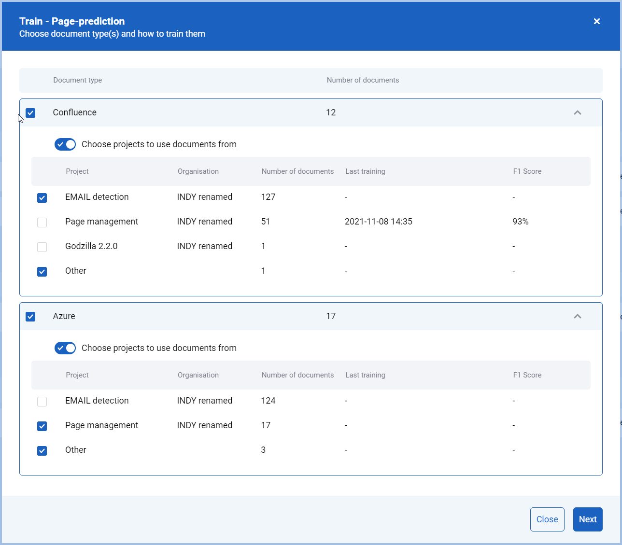Image resolution: width=622 pixels, height=545 pixels.
Task: Click the 124 documents count cell
Action: click(x=268, y=401)
